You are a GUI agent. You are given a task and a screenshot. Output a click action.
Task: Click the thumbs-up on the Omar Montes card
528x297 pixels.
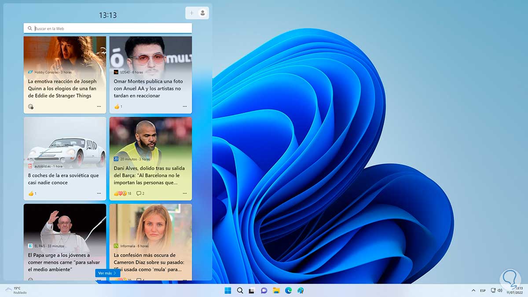coord(117,106)
